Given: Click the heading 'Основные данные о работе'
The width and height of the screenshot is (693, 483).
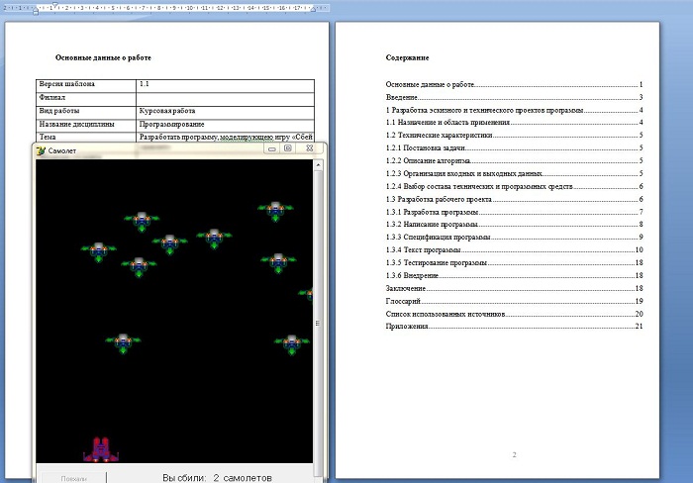Looking at the screenshot, I should click(x=103, y=57).
